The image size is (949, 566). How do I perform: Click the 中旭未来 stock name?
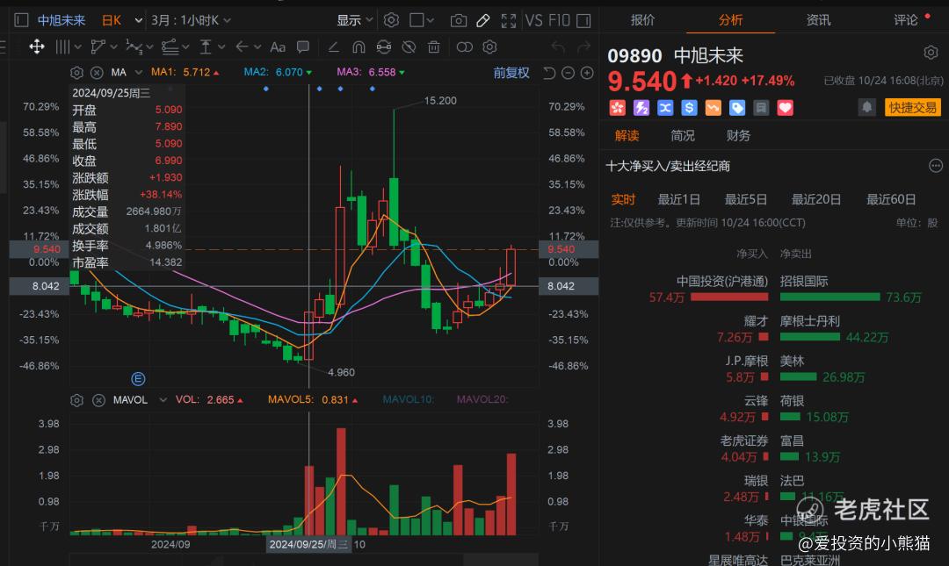pyautogui.click(x=62, y=20)
